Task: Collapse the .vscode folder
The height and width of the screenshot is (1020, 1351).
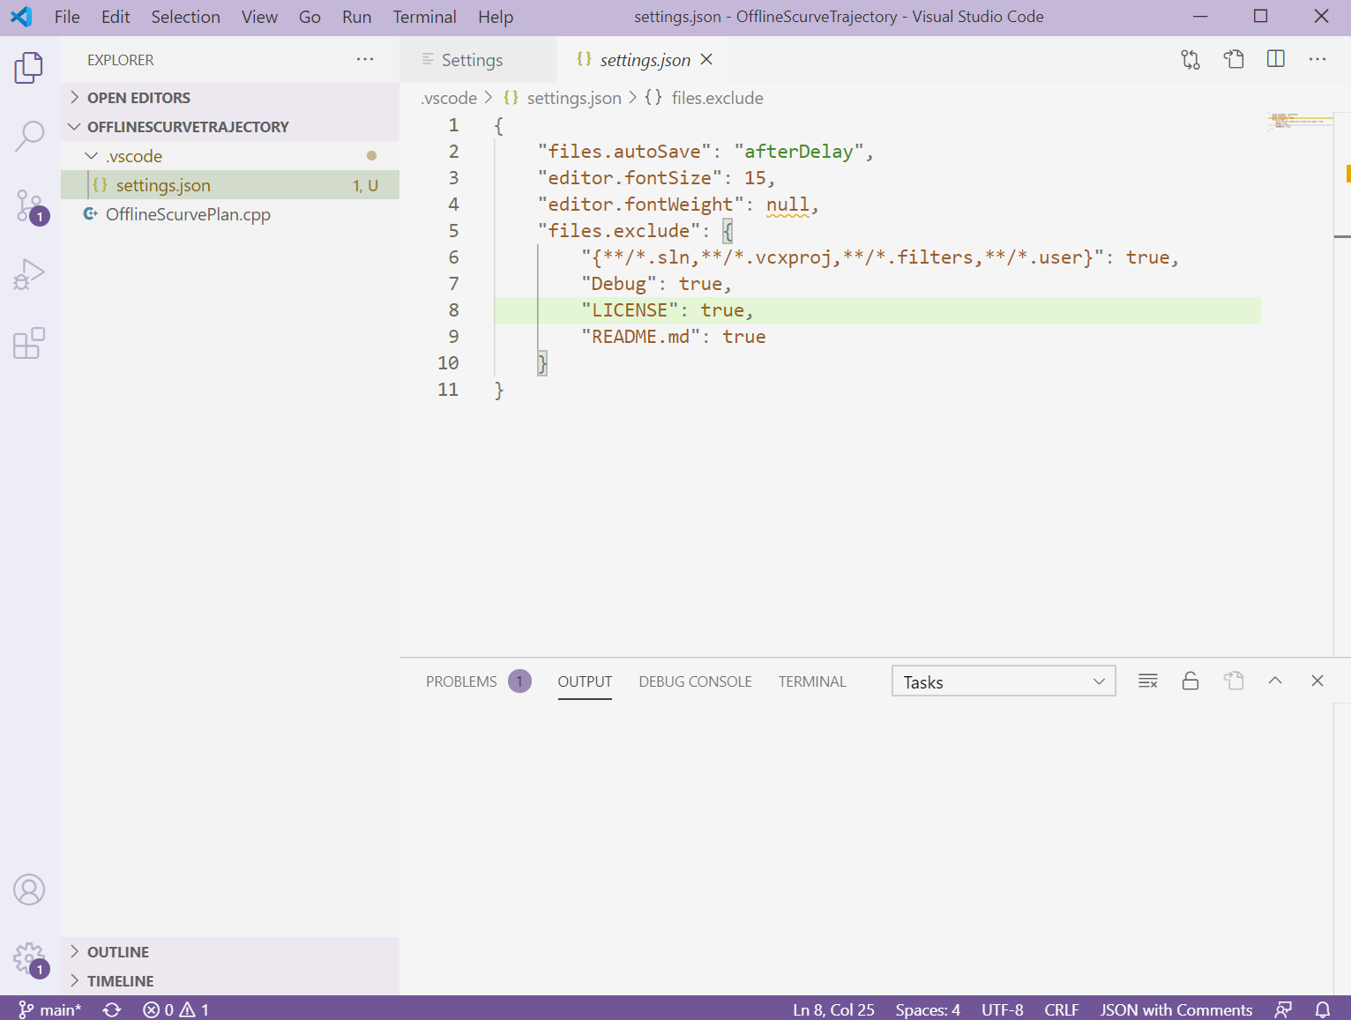Action: tap(230, 156)
